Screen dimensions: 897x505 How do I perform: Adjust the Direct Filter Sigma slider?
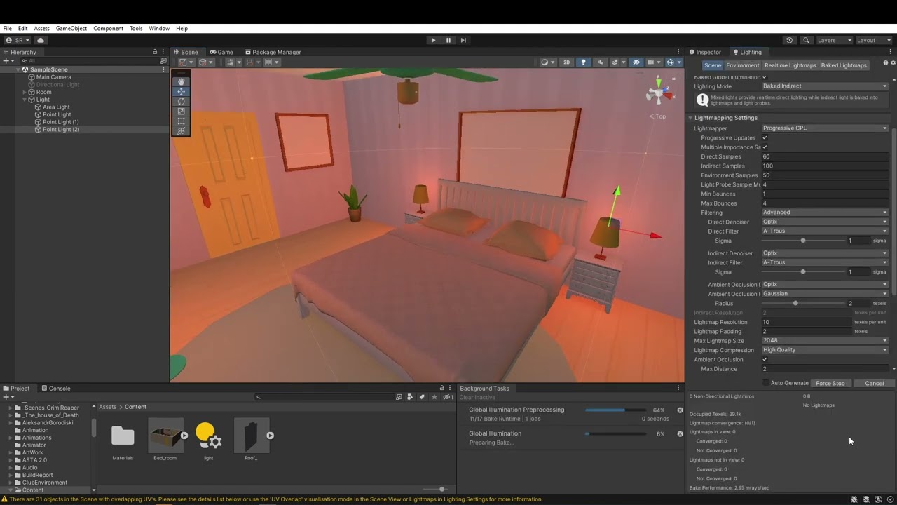(803, 241)
